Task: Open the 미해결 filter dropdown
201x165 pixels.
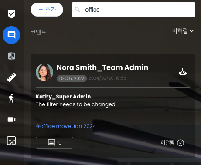Action: (183, 31)
